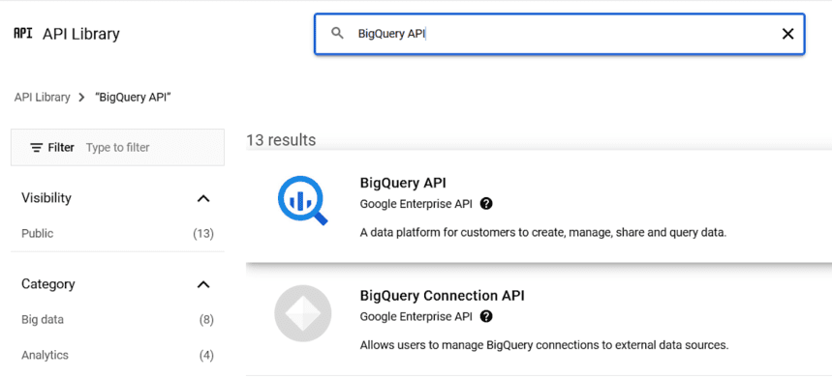Go to API Library breadcrumb link
This screenshot has height=378, width=832.
tap(42, 98)
